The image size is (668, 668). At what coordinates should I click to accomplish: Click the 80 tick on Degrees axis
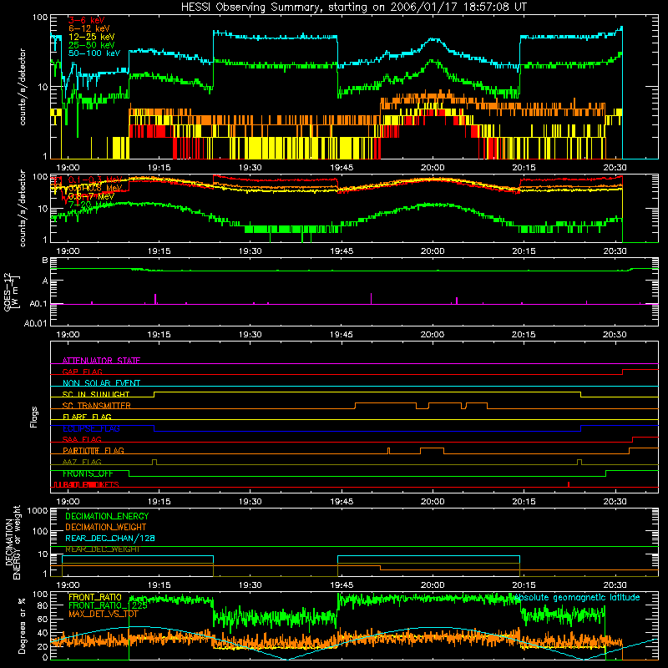[43, 605]
